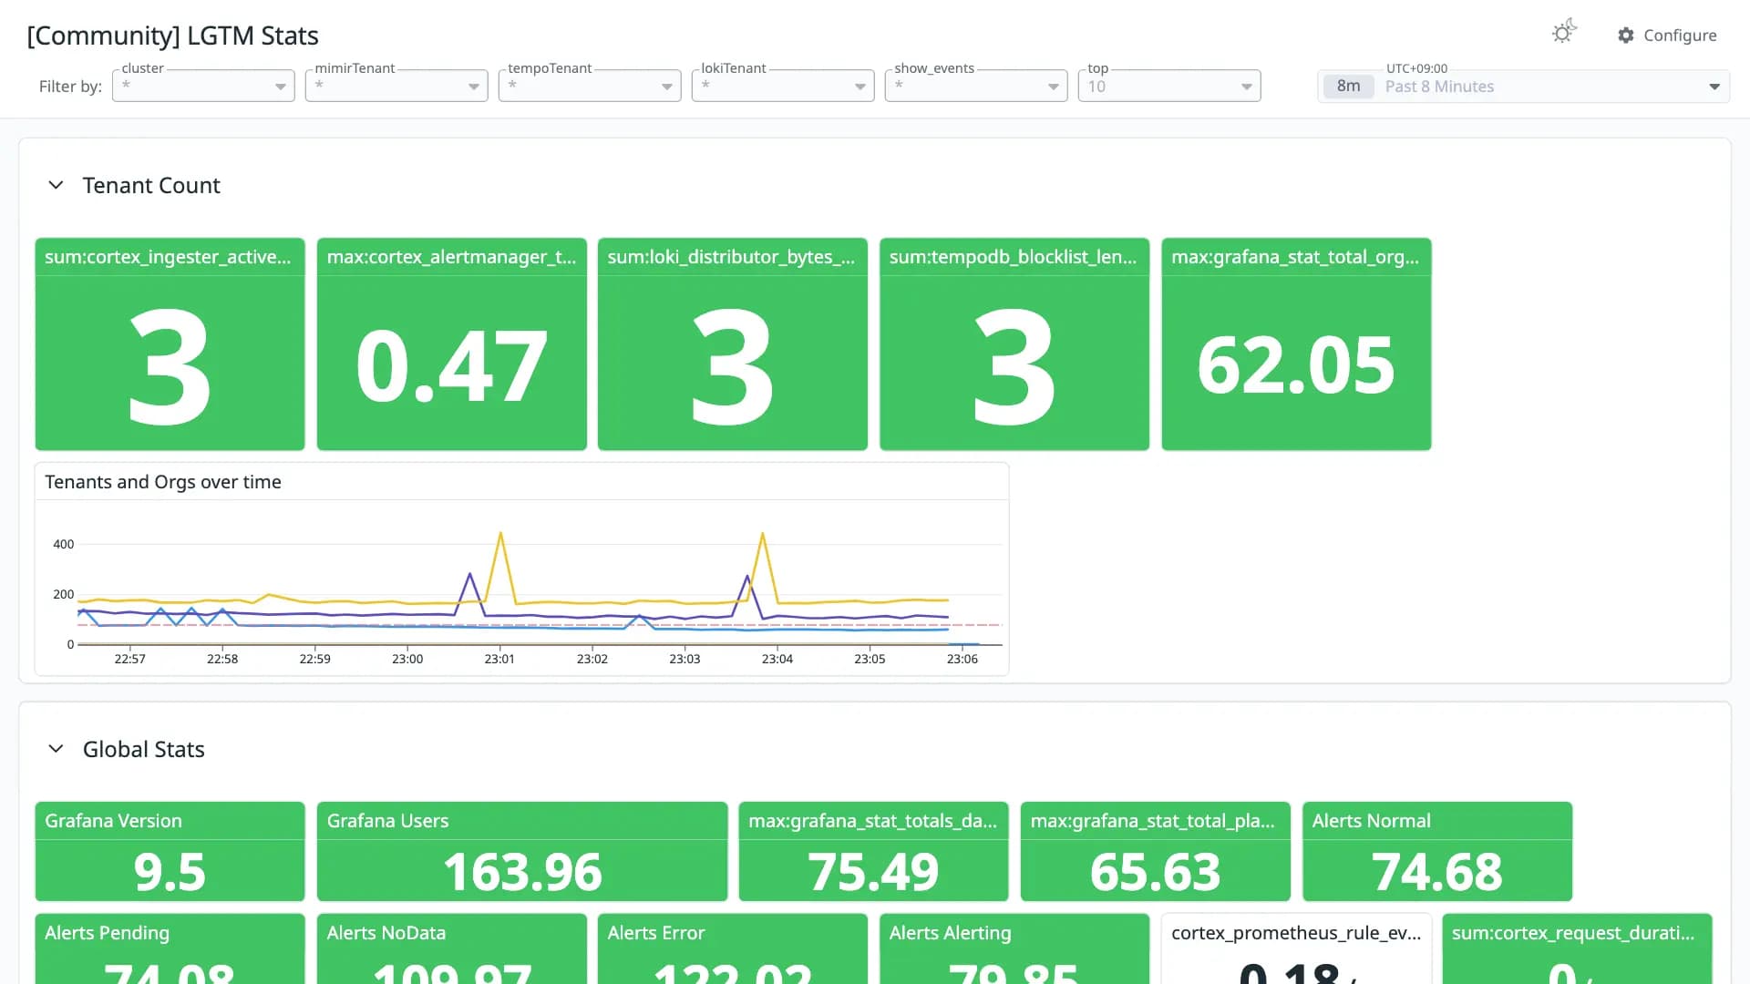Open the tempoTenant filter dropdown
The width and height of the screenshot is (1750, 984).
tap(590, 86)
